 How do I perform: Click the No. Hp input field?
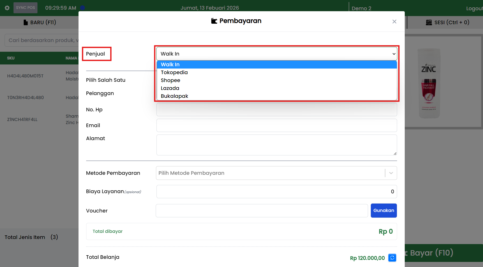(277, 110)
